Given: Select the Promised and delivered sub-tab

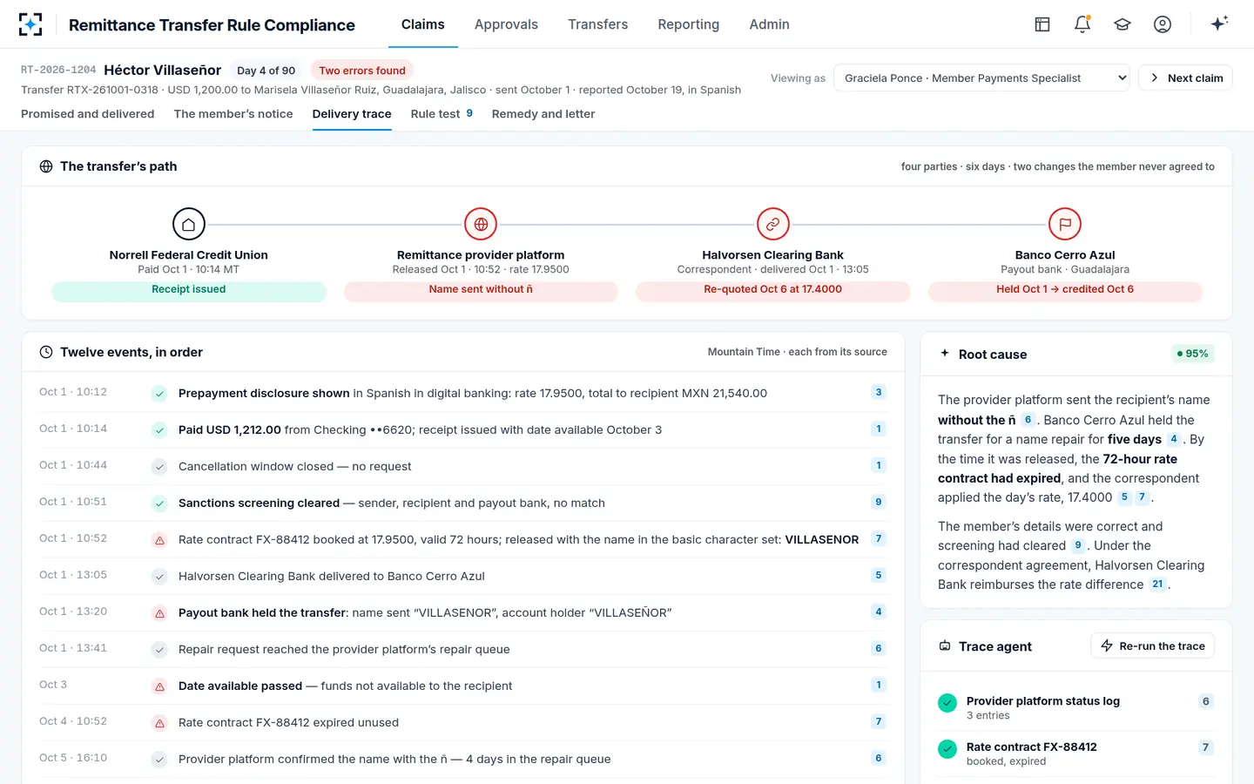Looking at the screenshot, I should [x=88, y=114].
